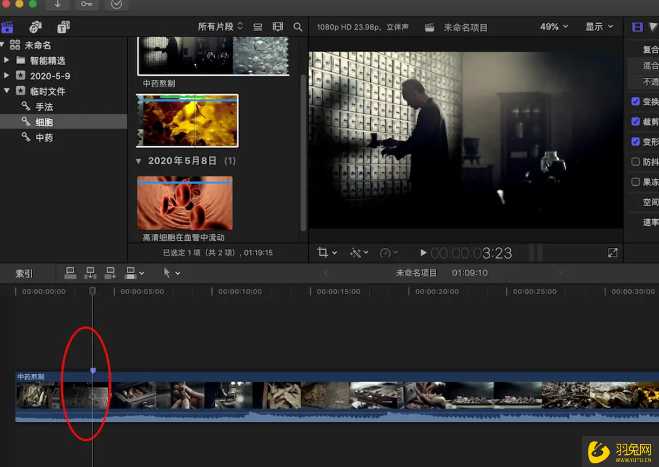Click the 索引 button near the timeline
Screen dimensions: 659x467
(23, 273)
